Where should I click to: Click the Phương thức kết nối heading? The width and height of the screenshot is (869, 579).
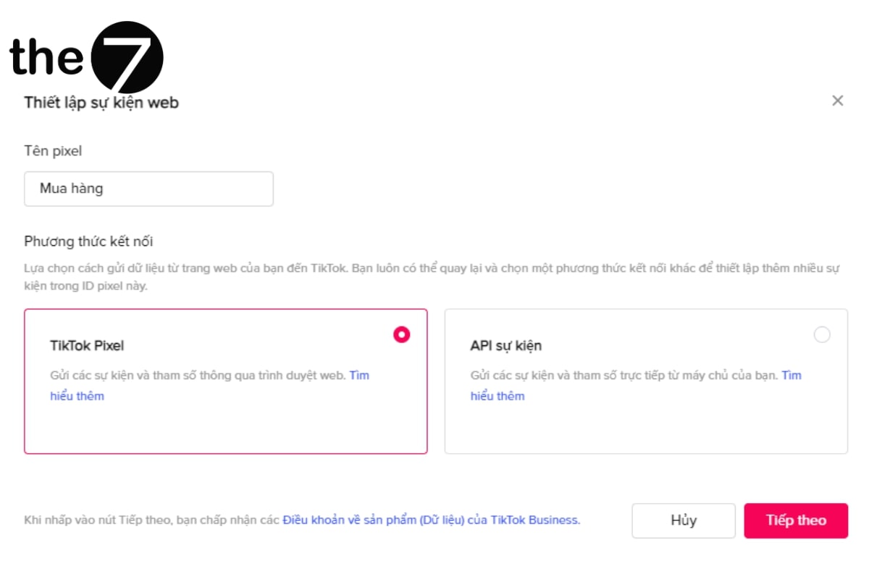point(88,241)
